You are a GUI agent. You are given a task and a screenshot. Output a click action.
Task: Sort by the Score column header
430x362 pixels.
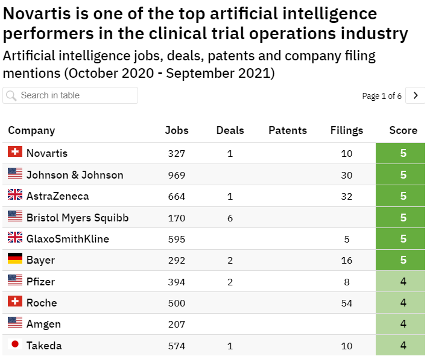point(403,130)
